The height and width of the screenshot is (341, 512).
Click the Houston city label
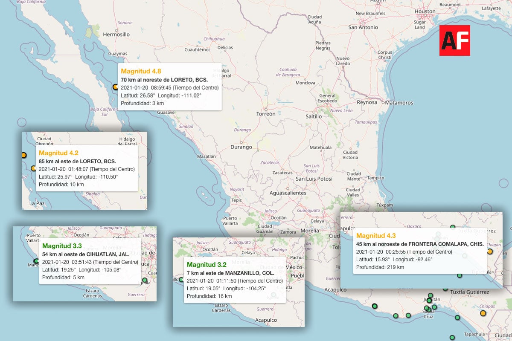coord(425,12)
